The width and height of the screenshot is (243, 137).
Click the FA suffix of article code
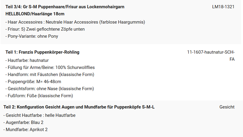(232, 60)
